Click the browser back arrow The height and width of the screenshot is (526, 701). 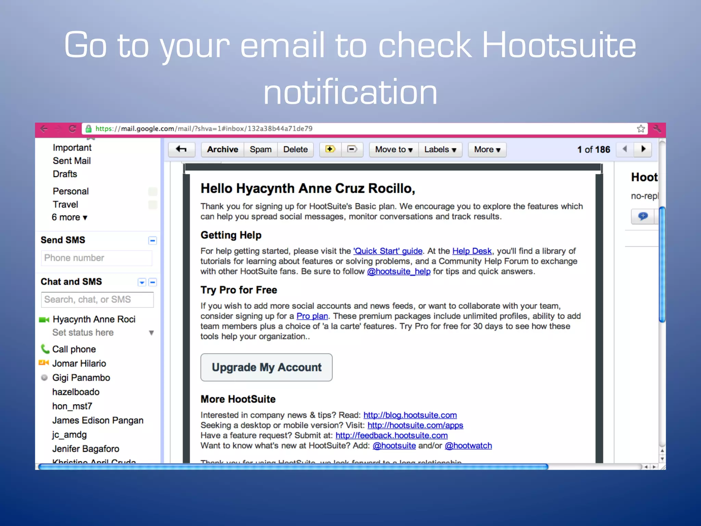(x=44, y=129)
